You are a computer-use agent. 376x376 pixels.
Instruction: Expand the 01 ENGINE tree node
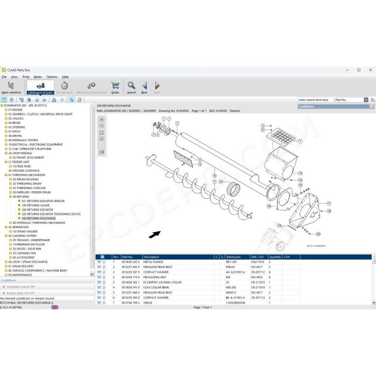point(6,110)
